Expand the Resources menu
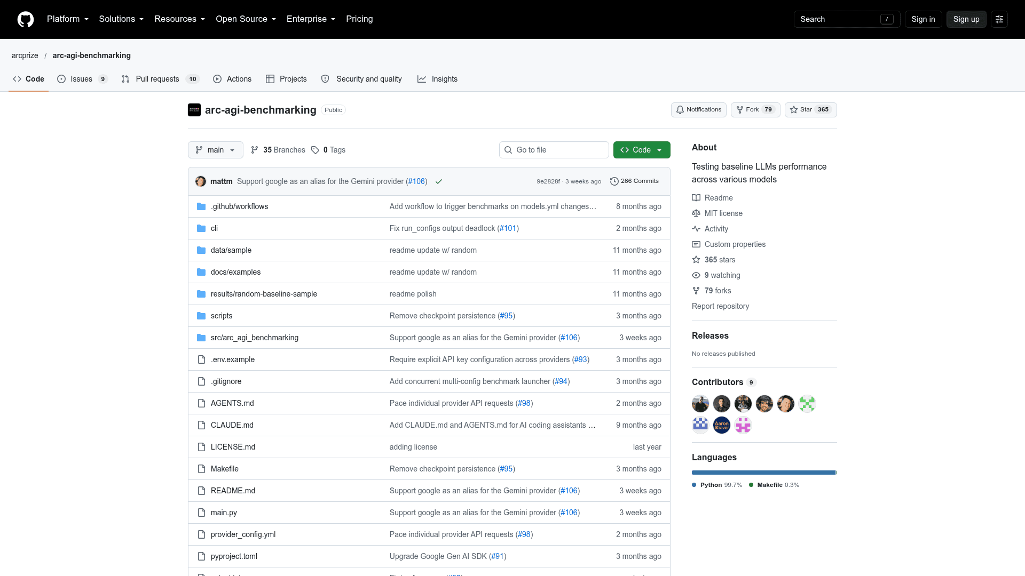The height and width of the screenshot is (576, 1025). (x=179, y=19)
